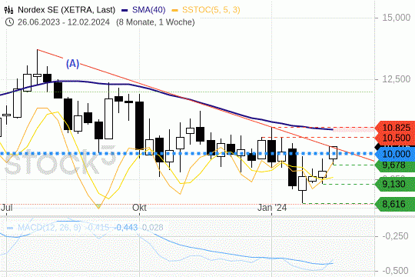
Task: Click the dark blue SMA legend color marker
Action: 124,10
